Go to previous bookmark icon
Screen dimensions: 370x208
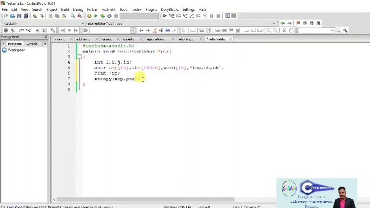(x=305, y=23)
